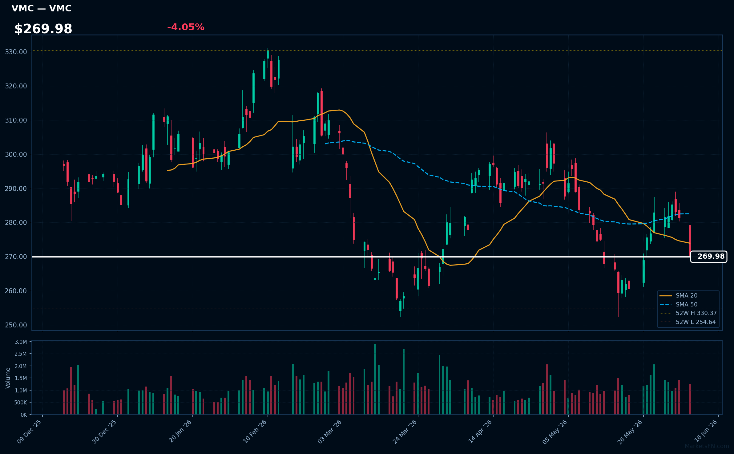The width and height of the screenshot is (734, 454).
Task: Click the 24 Mar '26 date label
Action: [405, 432]
